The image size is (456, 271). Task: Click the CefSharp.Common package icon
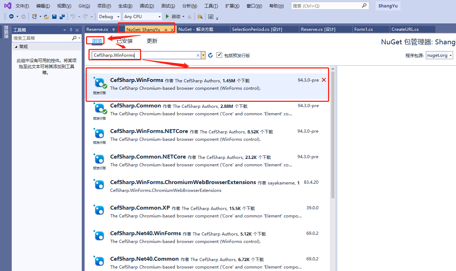(99, 108)
